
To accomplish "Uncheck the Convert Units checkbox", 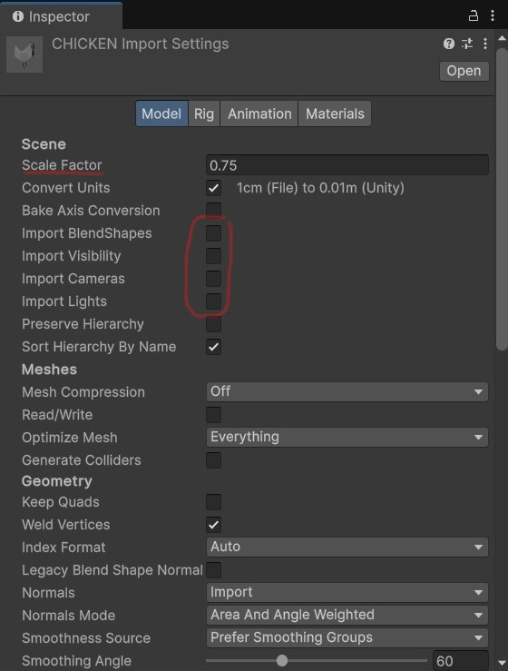I will [x=213, y=188].
